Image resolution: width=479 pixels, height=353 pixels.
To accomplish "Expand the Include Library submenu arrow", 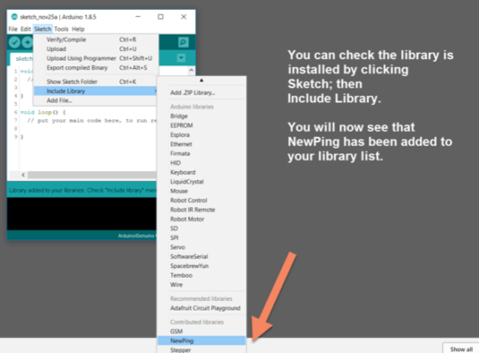I will click(x=156, y=91).
